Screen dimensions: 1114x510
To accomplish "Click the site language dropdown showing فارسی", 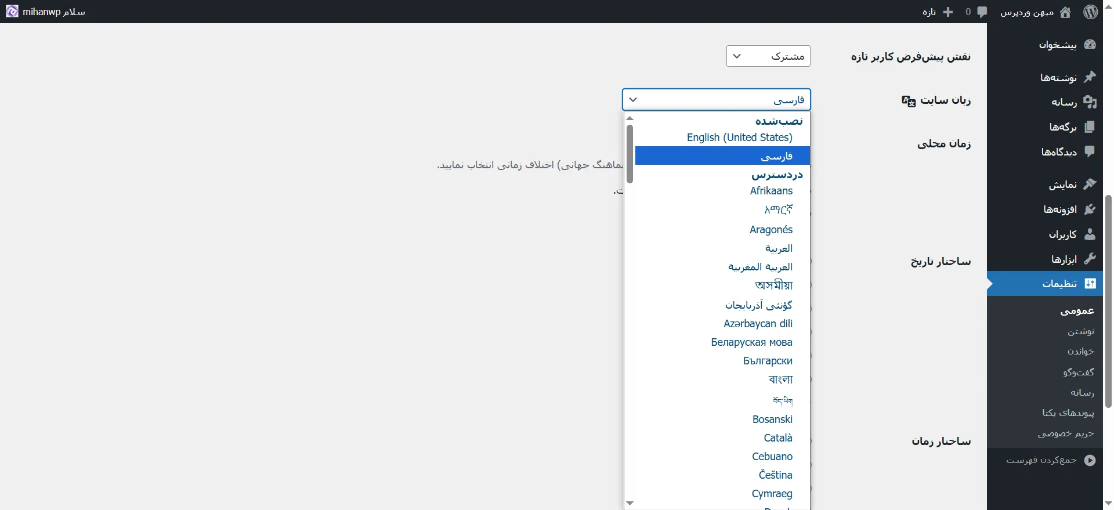I will pyautogui.click(x=717, y=100).
